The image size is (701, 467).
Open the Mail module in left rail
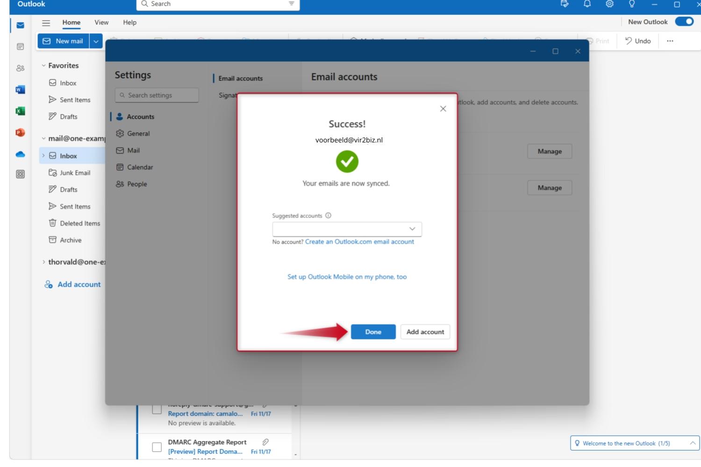(x=20, y=25)
